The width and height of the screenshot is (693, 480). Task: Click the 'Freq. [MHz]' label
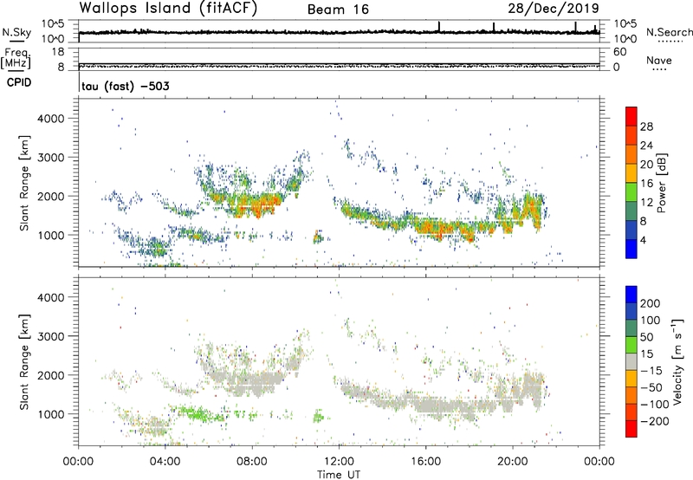click(x=16, y=58)
